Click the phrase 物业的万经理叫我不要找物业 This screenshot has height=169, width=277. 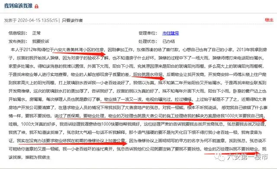point(231,149)
